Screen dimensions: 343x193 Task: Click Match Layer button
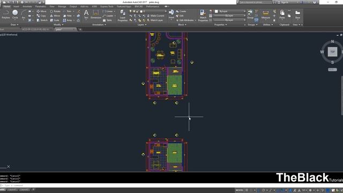click(155, 20)
